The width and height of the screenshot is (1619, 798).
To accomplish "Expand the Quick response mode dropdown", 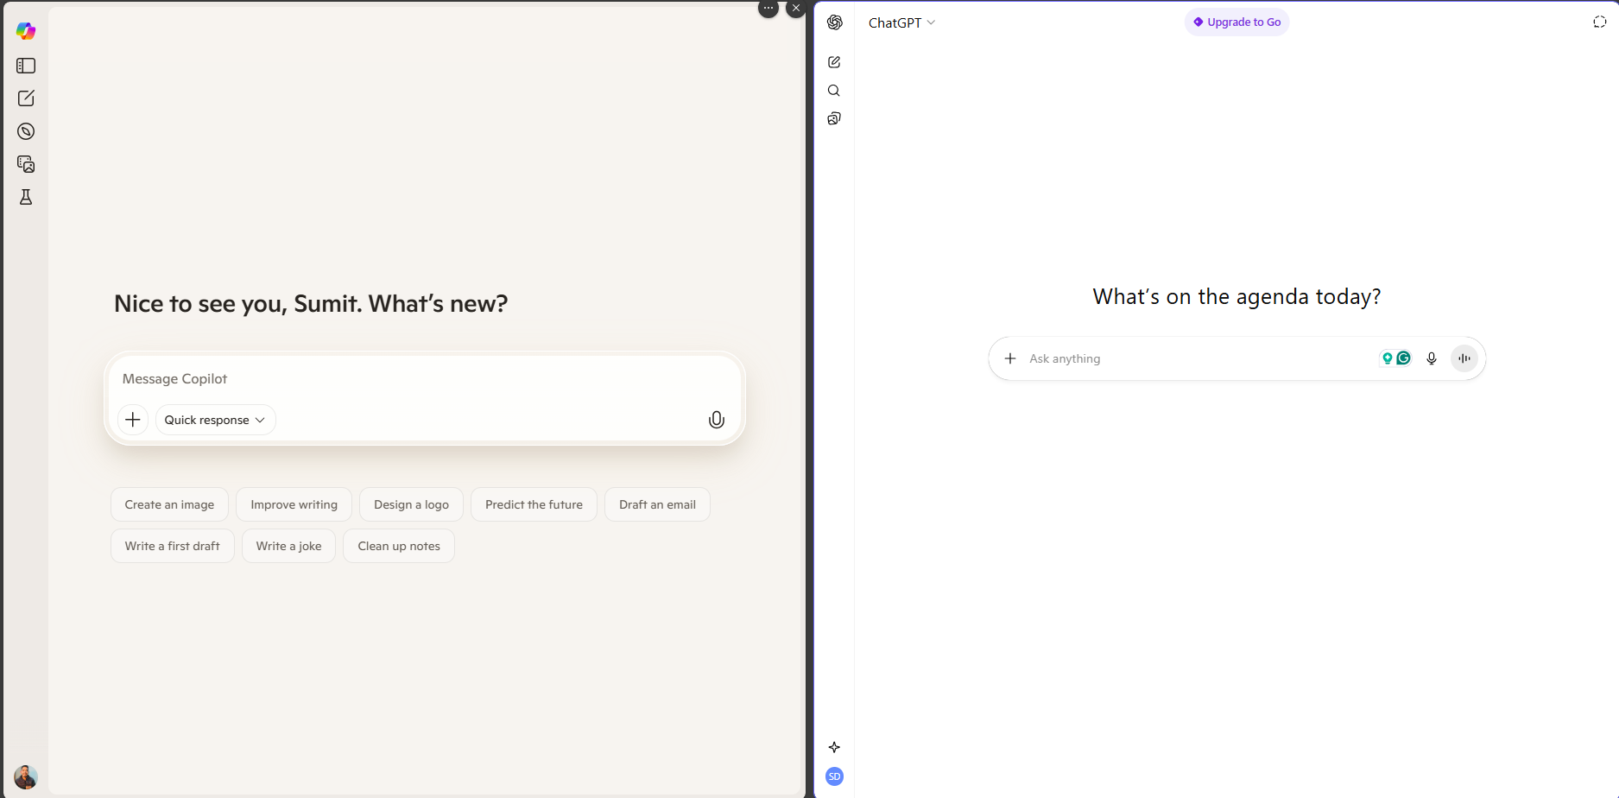I will point(215,420).
